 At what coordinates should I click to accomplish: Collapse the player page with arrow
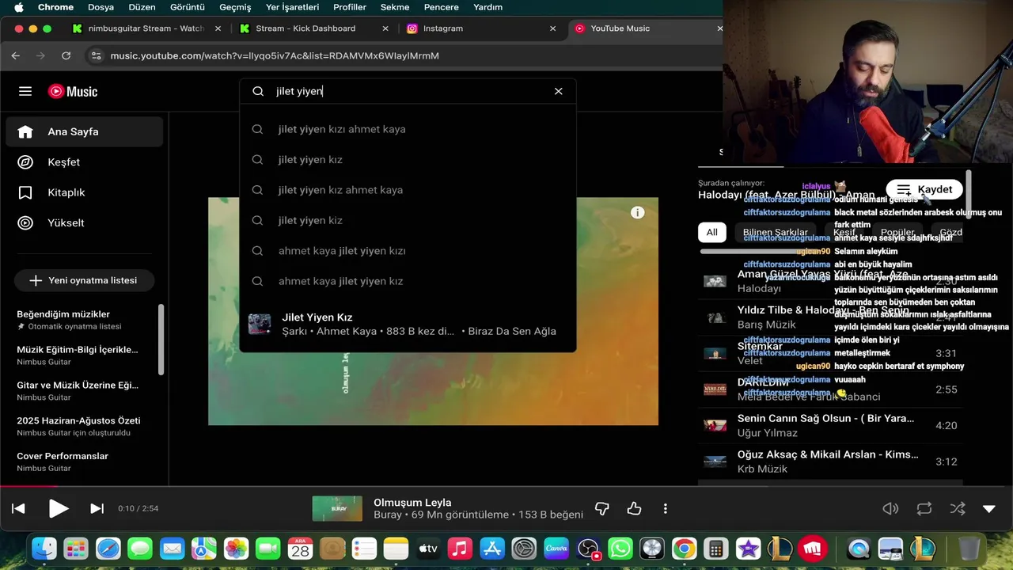point(988,508)
